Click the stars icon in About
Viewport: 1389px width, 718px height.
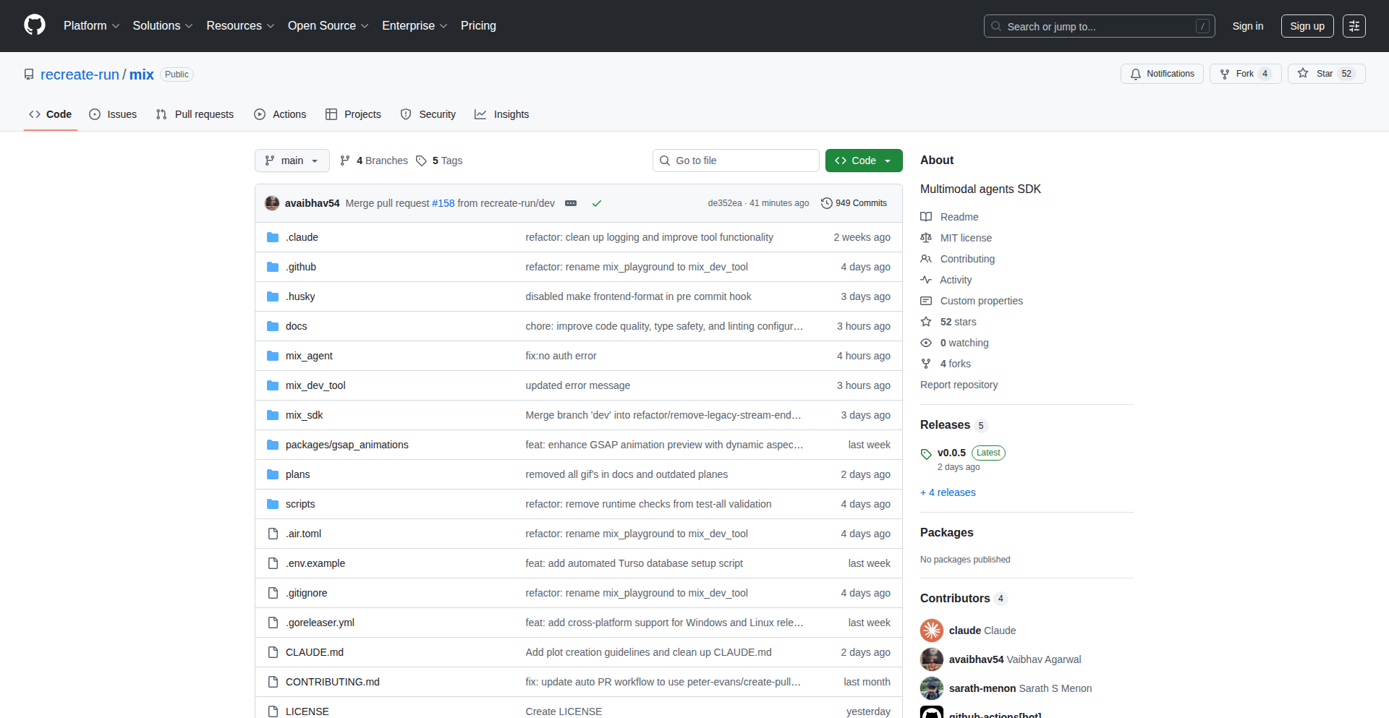pyautogui.click(x=926, y=322)
